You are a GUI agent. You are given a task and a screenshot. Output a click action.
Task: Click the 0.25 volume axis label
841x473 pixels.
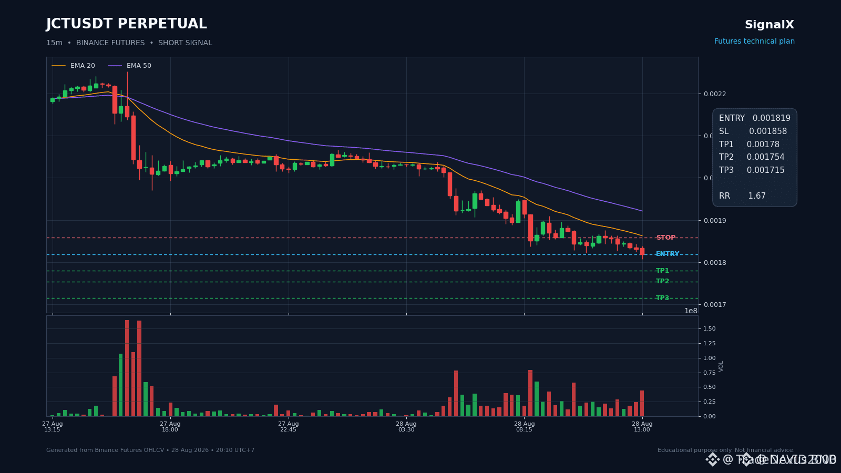click(710, 402)
